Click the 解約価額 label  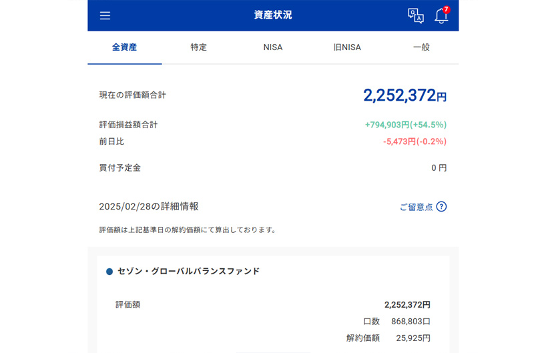[363, 338]
